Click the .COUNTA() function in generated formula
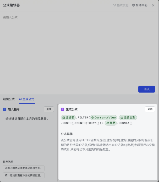Image resolution: width=159 pixels, height=182 pixels. click(x=125, y=123)
